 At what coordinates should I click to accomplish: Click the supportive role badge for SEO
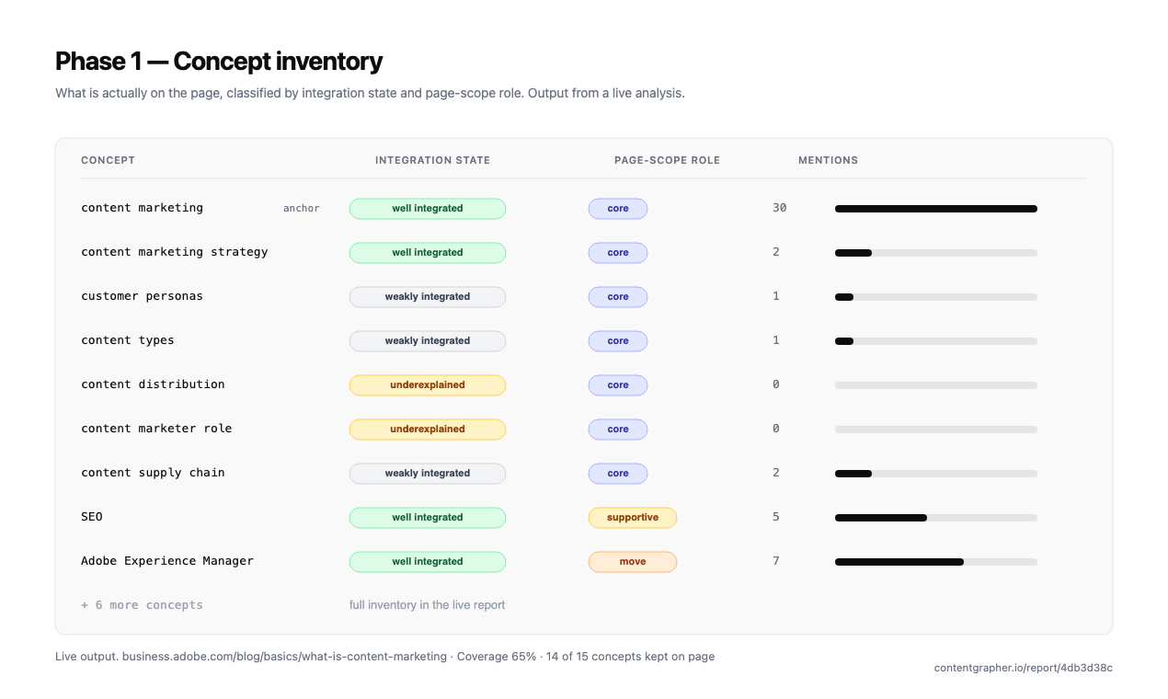point(633,518)
